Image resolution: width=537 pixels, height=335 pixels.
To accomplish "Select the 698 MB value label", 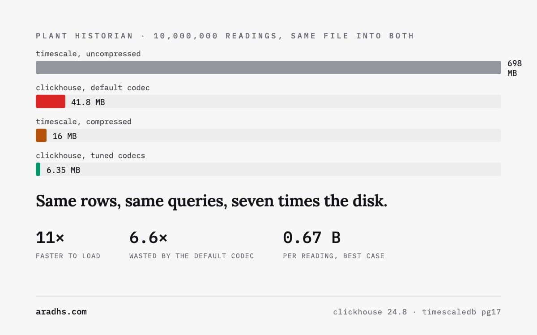I will tap(515, 68).
